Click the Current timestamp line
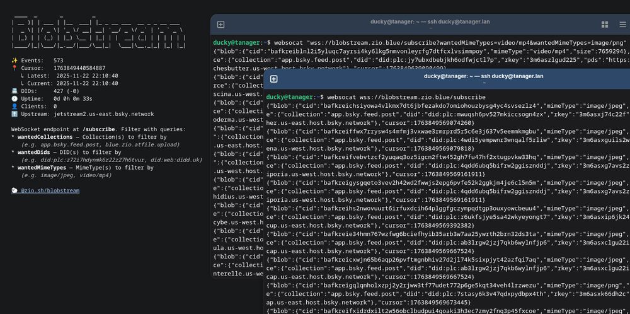Image resolution: width=630 pixels, height=314 pixels. click(x=69, y=84)
